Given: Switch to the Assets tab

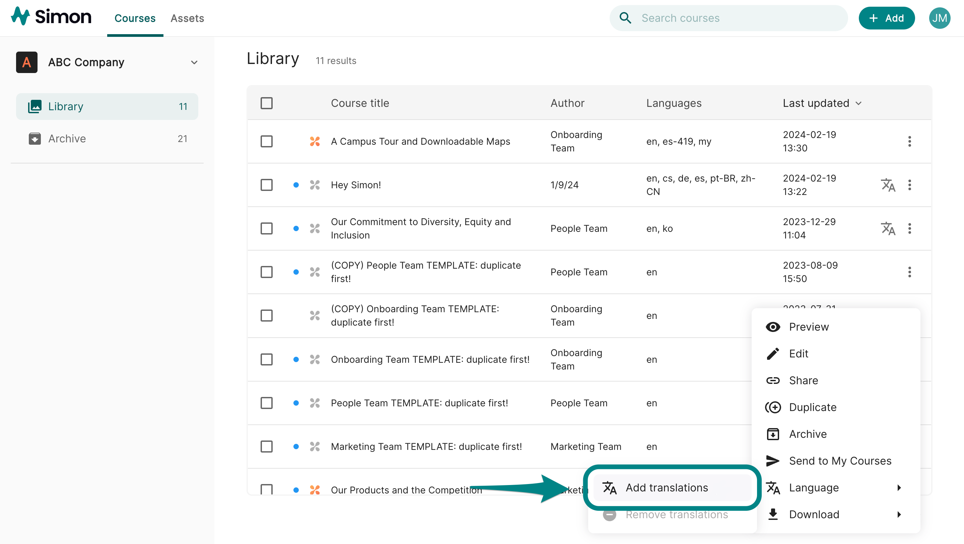Looking at the screenshot, I should [187, 18].
